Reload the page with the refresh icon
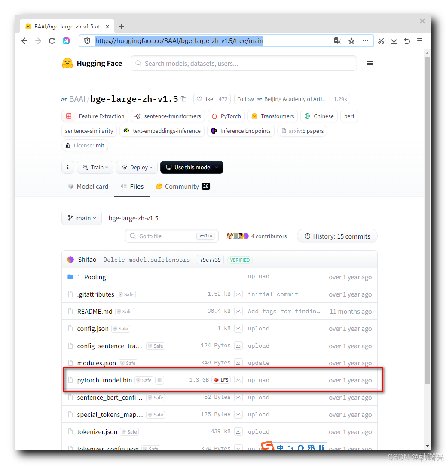Viewport: 446px width, 465px height. coord(52,41)
